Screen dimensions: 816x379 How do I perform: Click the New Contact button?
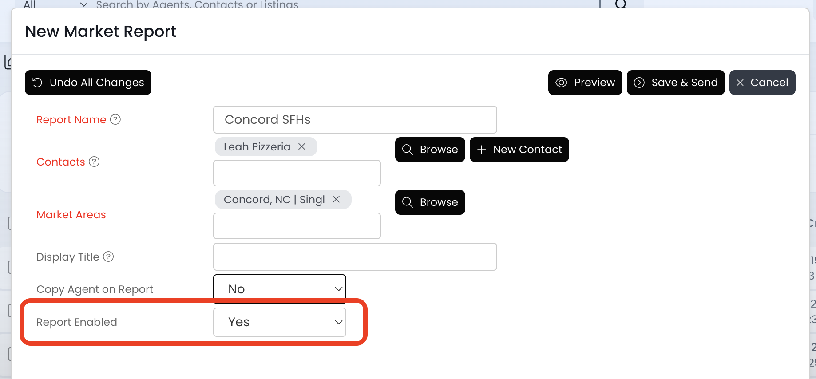(519, 150)
